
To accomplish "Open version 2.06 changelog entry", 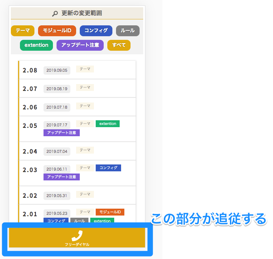I will (30, 107).
